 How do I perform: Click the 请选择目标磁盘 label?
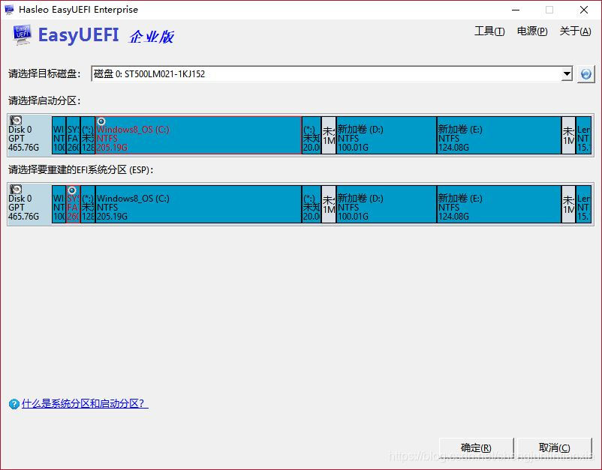click(44, 73)
